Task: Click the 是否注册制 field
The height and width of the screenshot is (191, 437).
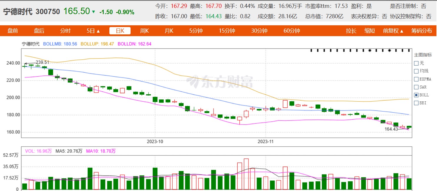Action: coord(408,6)
